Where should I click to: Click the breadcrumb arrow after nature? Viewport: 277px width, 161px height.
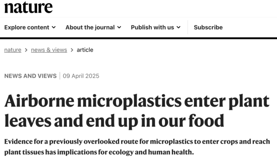click(26, 50)
